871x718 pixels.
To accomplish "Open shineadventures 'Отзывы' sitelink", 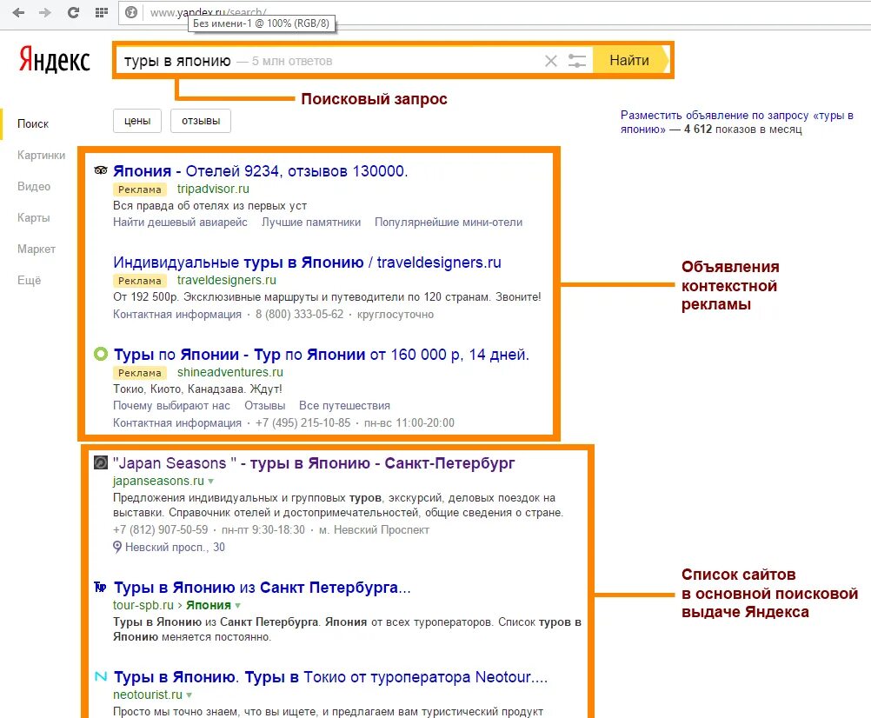I will (x=265, y=405).
